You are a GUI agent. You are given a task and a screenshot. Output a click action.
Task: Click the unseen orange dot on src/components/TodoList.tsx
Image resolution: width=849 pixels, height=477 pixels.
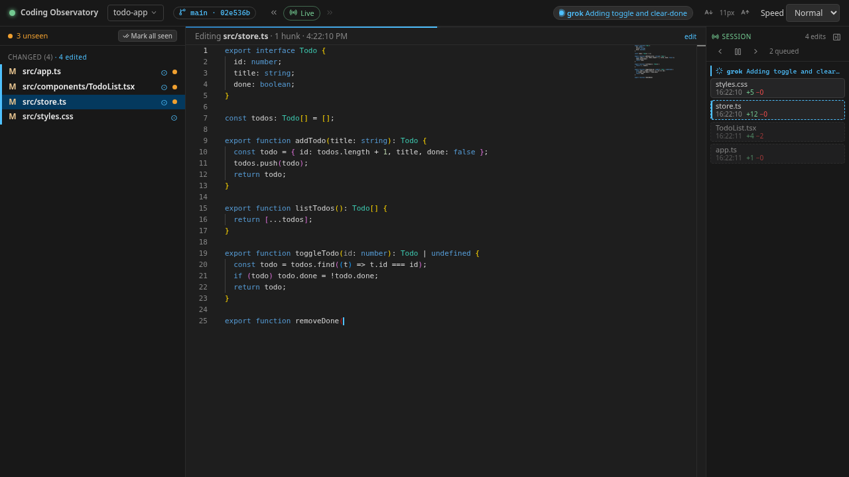tap(174, 87)
